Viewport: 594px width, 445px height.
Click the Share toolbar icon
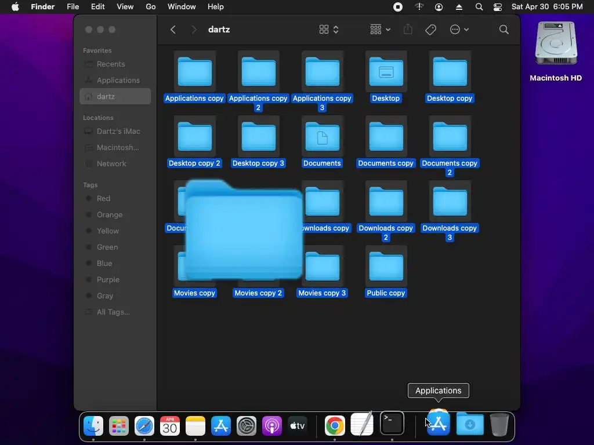(x=408, y=30)
